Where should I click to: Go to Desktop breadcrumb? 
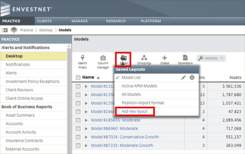point(46,30)
